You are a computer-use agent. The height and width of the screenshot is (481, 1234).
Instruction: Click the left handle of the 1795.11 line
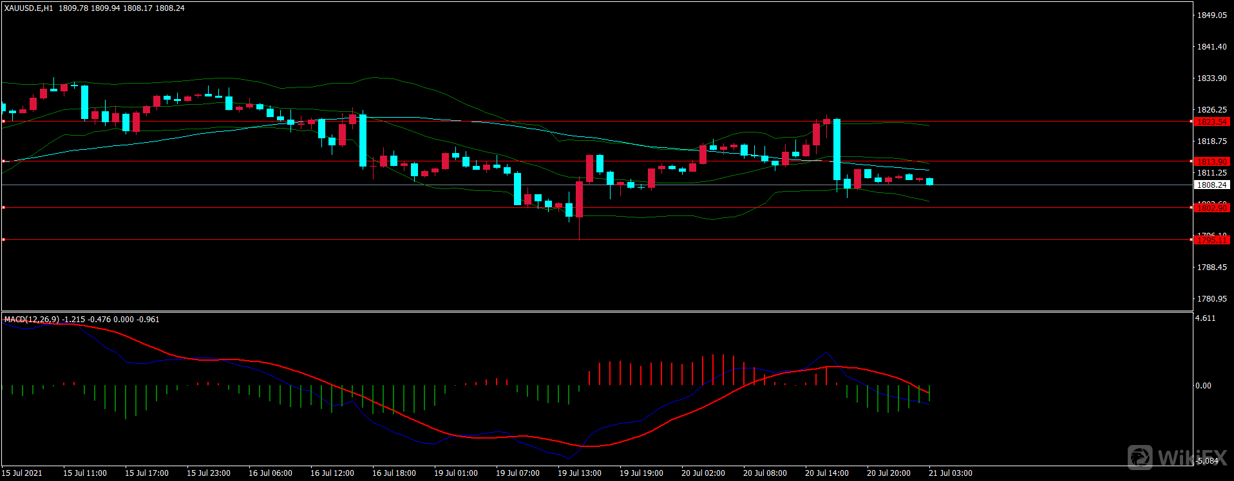pos(3,240)
